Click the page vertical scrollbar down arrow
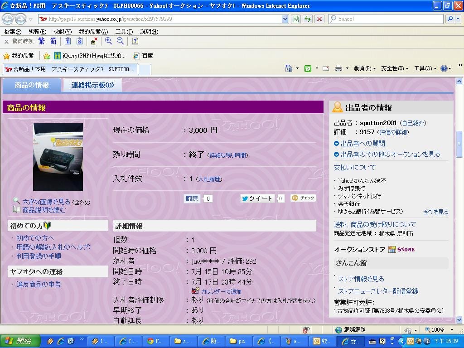 [x=459, y=319]
